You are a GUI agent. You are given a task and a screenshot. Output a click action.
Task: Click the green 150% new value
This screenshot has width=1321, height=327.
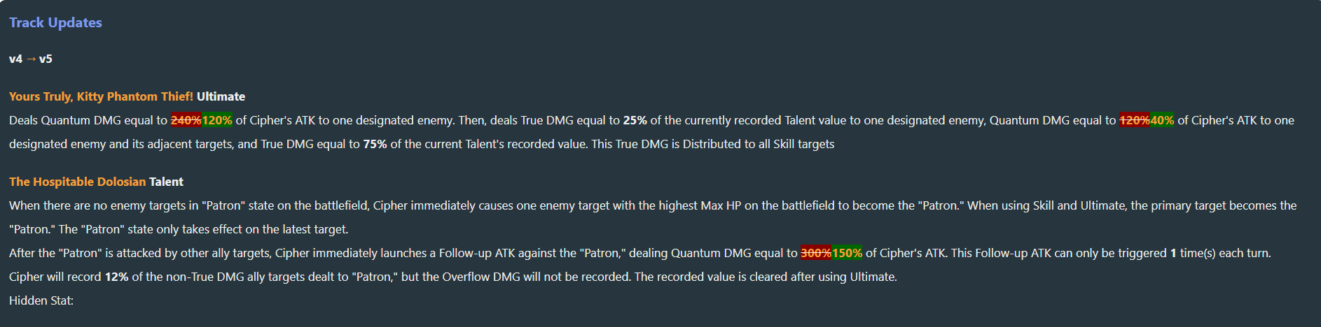847,253
